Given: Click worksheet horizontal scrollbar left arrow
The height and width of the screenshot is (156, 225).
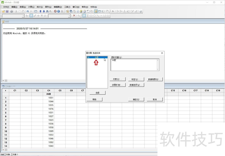Looking at the screenshot, I should pos(3,150).
